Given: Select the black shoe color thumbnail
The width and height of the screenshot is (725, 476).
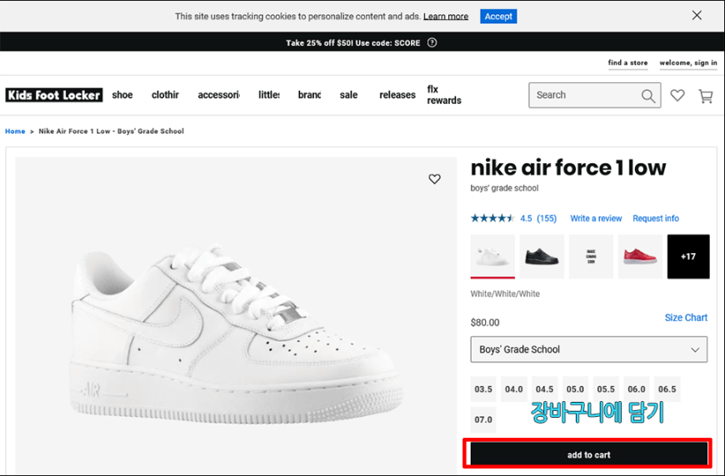Looking at the screenshot, I should tap(542, 256).
